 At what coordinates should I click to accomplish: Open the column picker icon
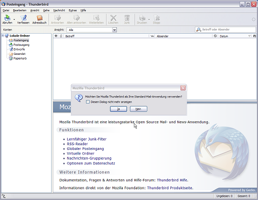(255, 36)
